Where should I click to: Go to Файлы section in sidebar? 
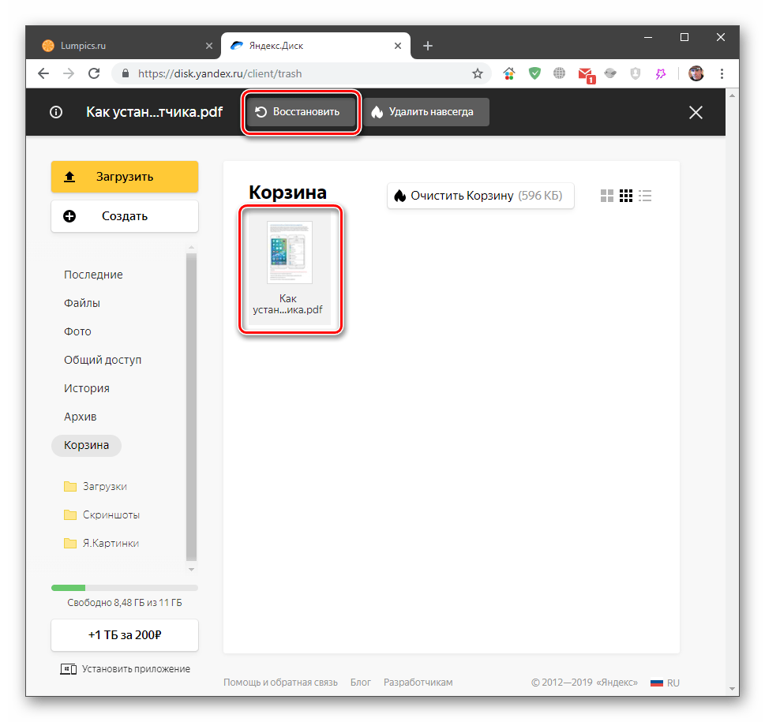point(82,303)
